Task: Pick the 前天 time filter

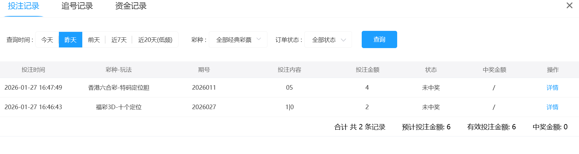Action: (94, 40)
